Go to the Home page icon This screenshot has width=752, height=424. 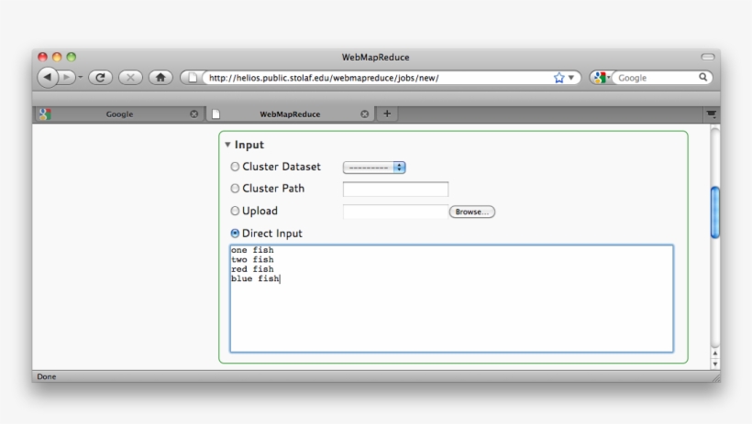[160, 78]
